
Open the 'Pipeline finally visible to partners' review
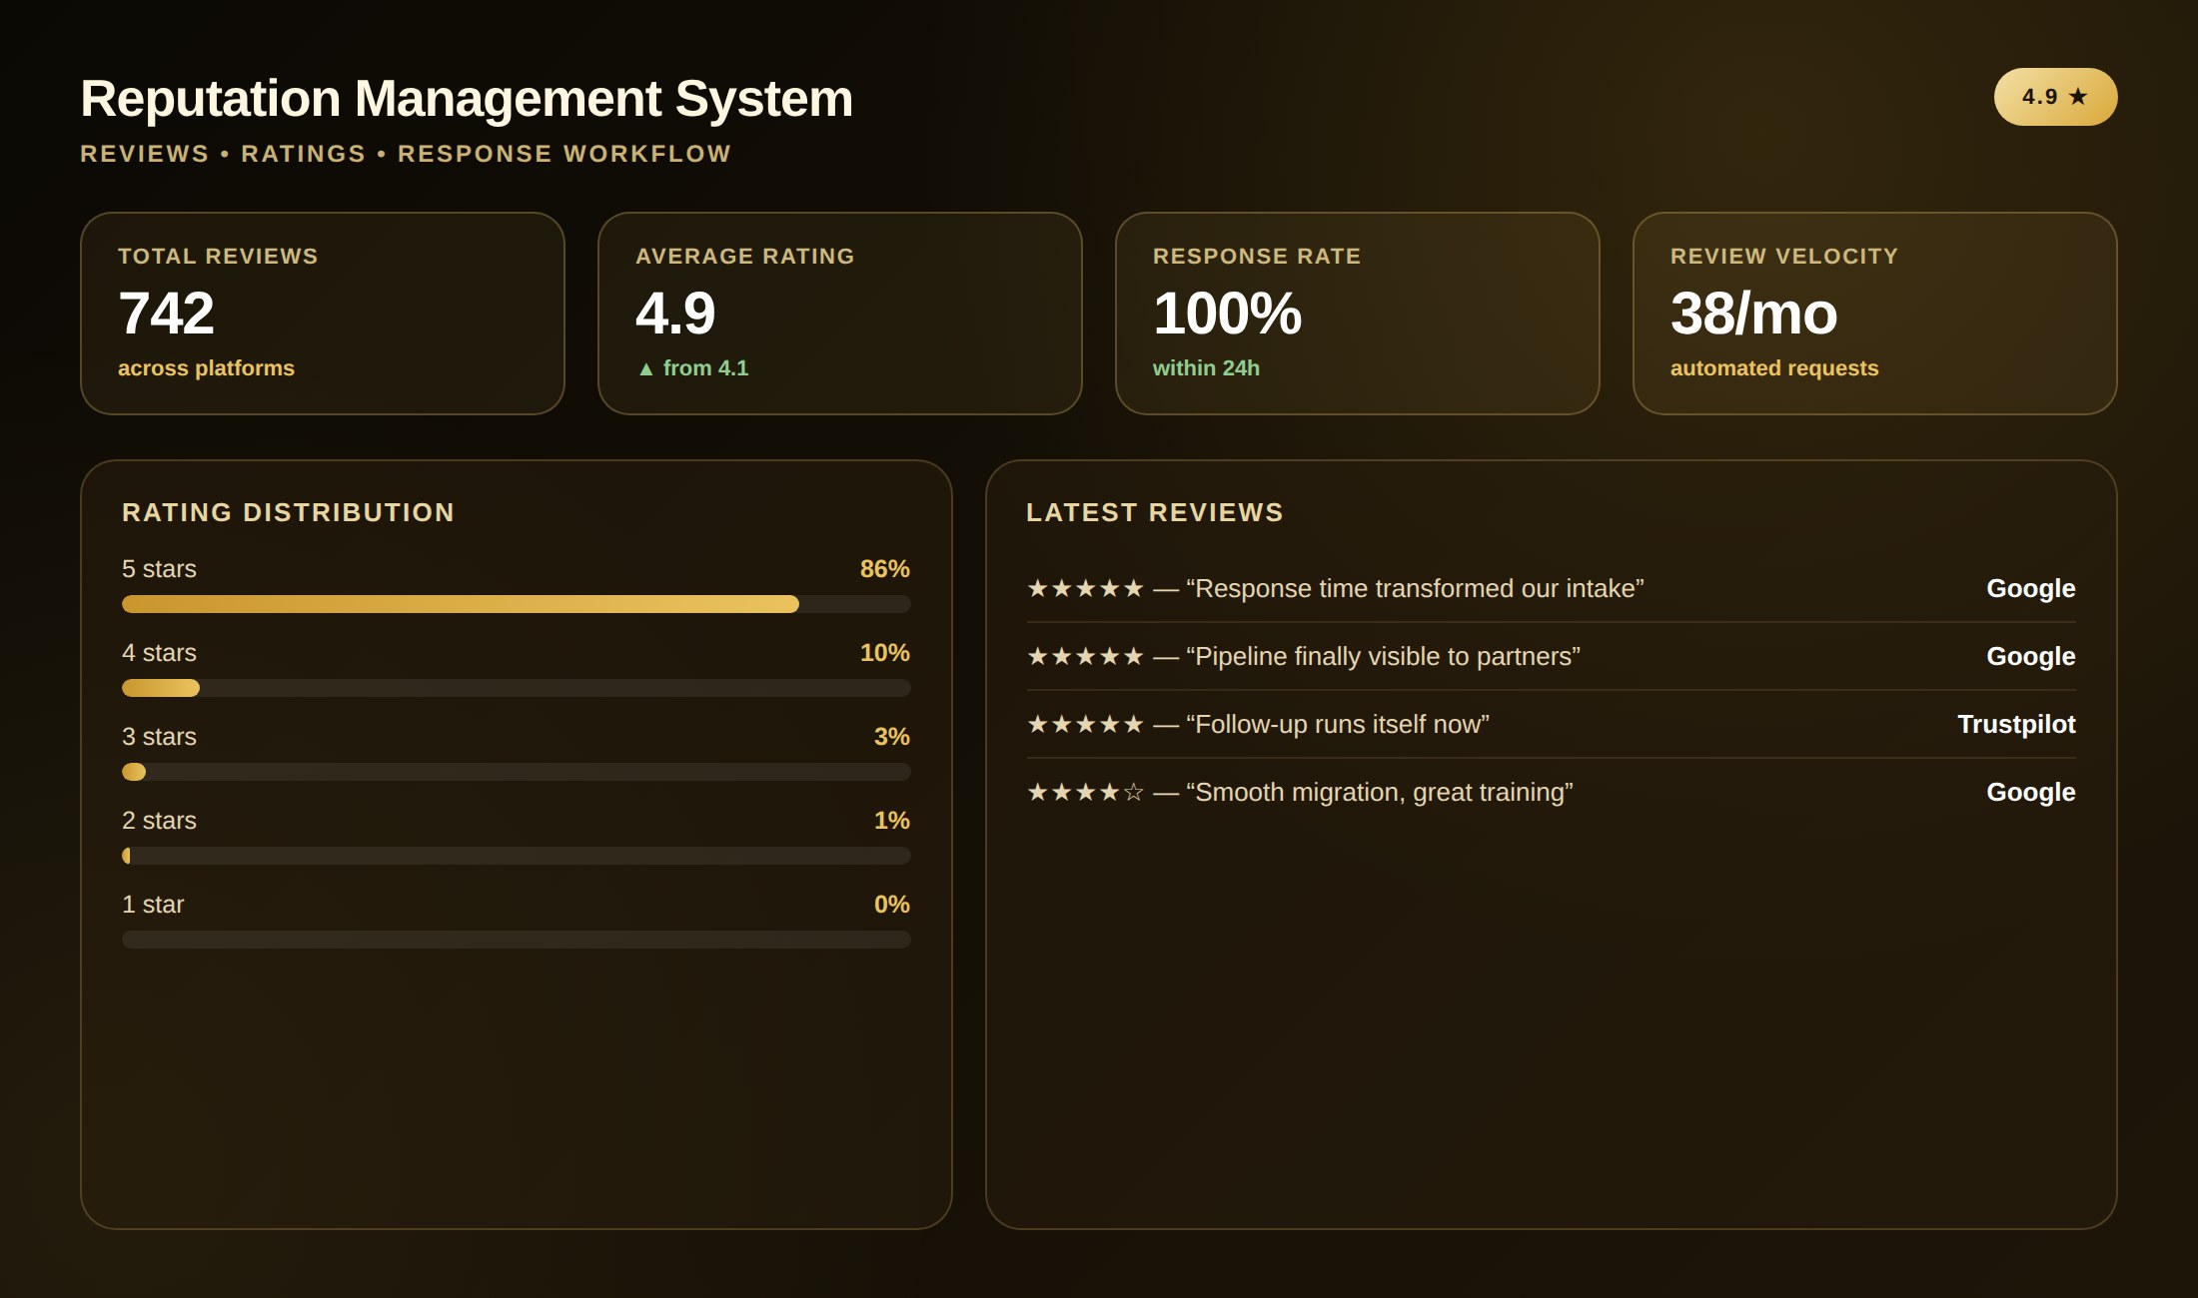coord(1551,657)
